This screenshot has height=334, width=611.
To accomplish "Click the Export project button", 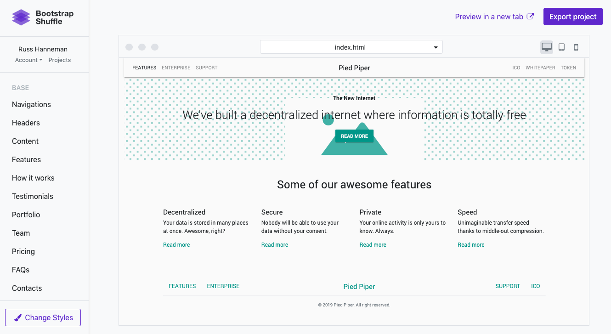I will point(573,17).
